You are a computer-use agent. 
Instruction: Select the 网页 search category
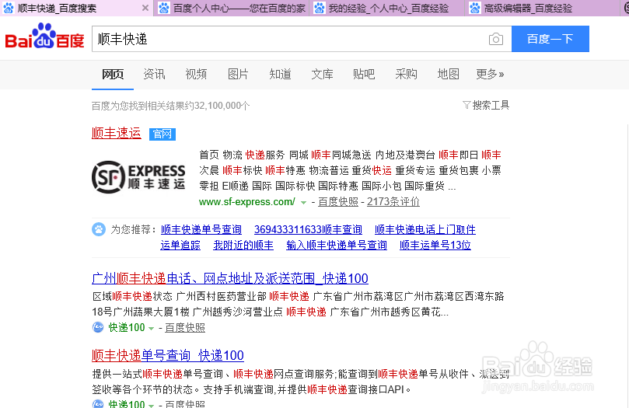(x=112, y=74)
